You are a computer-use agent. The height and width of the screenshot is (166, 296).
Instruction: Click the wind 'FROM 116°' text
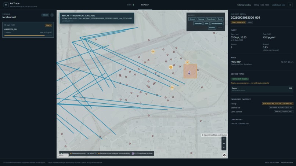click(x=236, y=62)
